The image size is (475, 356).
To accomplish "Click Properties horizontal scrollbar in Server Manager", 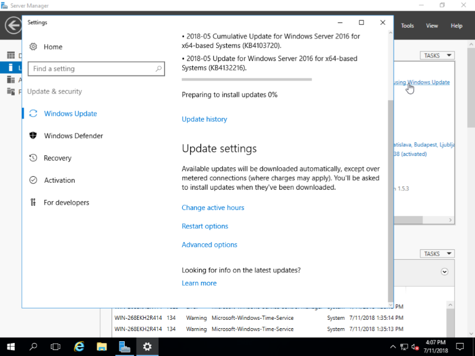I will click(x=408, y=220).
